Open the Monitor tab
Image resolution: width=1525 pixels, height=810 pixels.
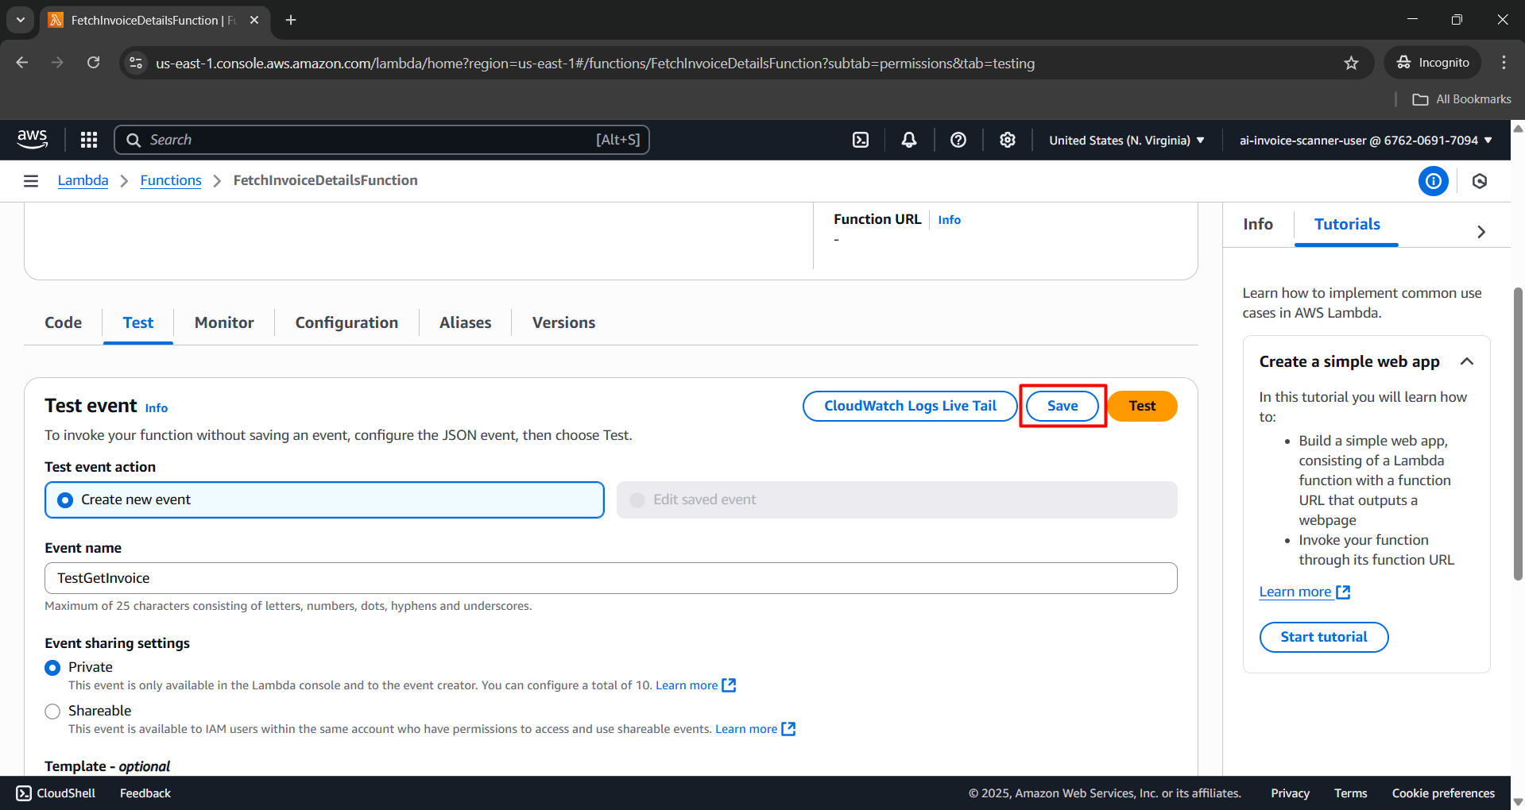coord(224,322)
